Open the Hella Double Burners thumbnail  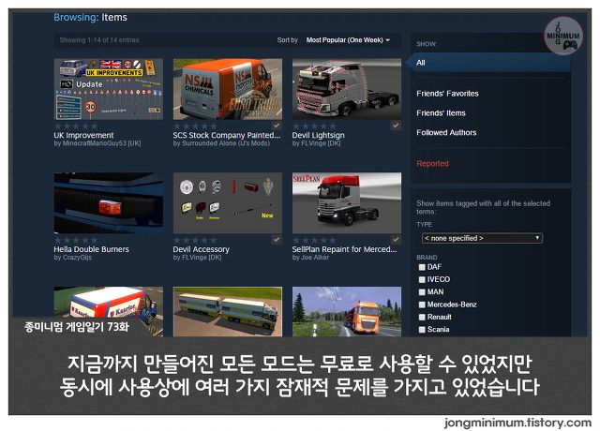(109, 203)
